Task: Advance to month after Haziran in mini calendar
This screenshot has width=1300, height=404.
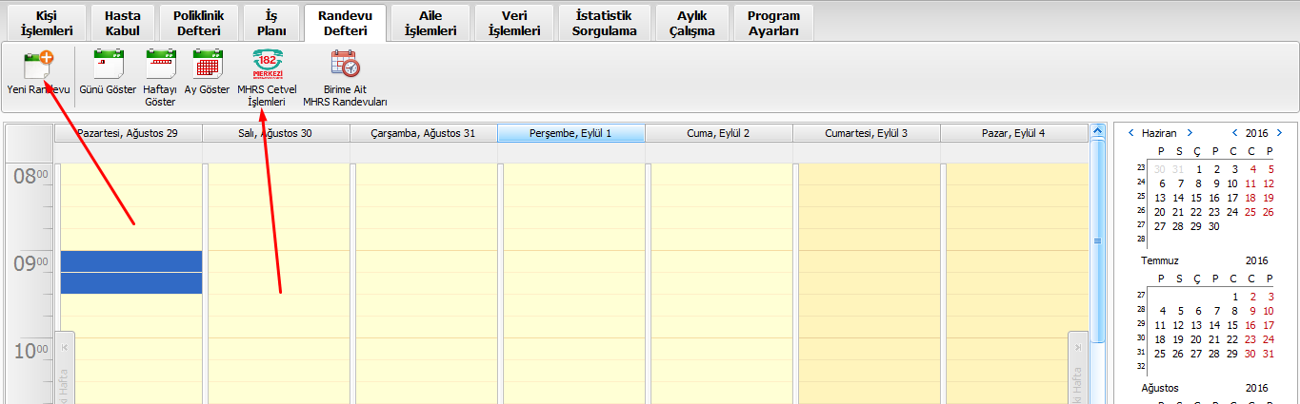Action: pos(1190,133)
